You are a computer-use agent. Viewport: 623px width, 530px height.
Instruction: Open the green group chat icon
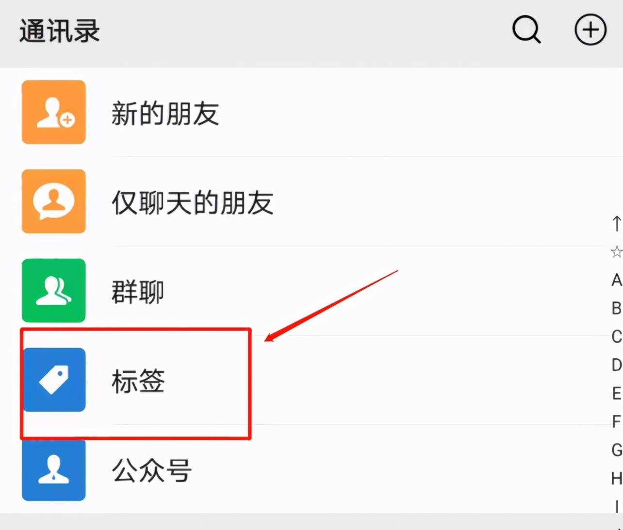53,291
